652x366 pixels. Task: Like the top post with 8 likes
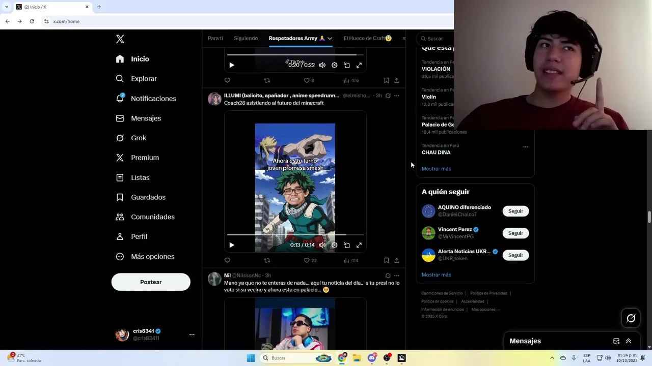309,80
